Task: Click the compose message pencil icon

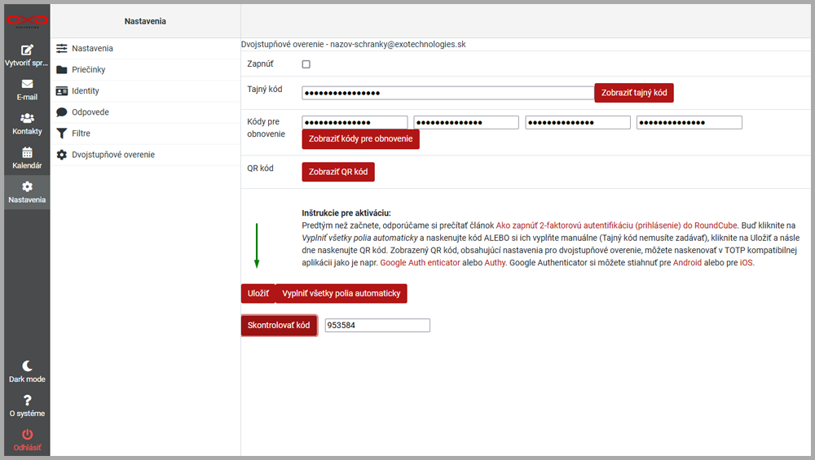Action: [x=27, y=50]
